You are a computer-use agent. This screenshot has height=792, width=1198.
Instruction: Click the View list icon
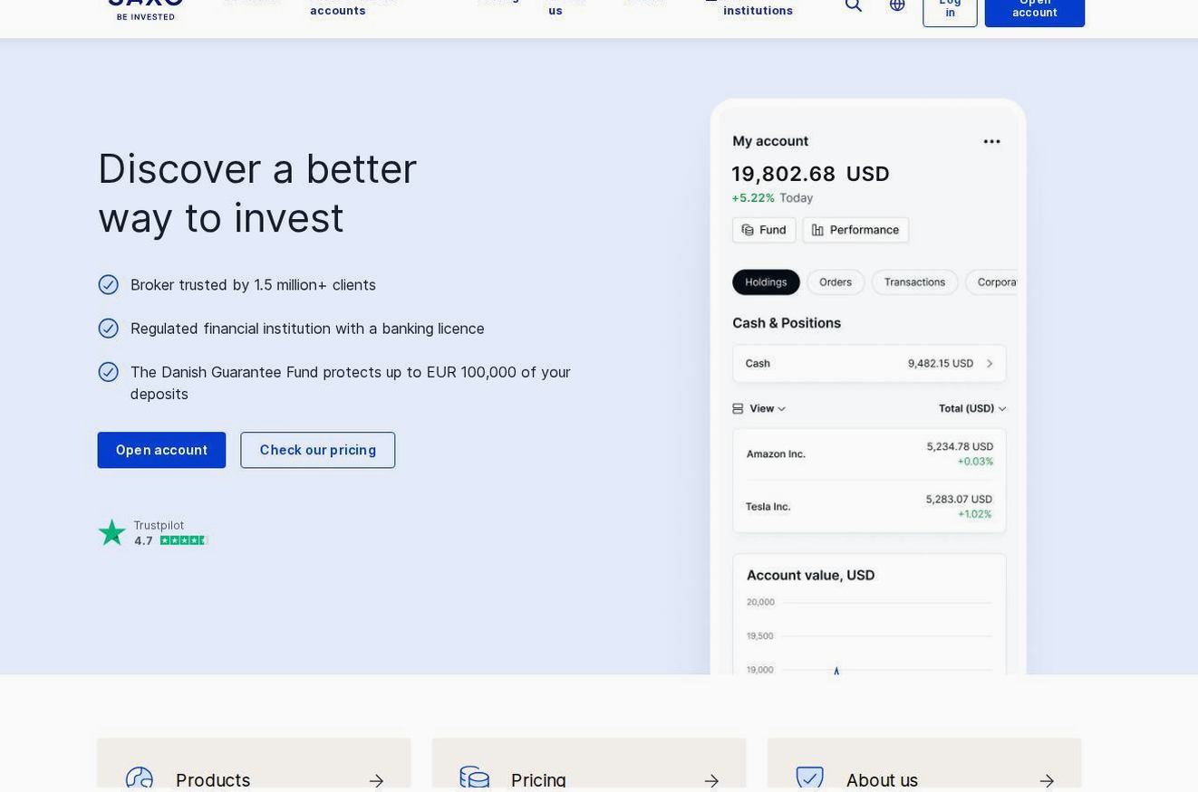pyautogui.click(x=738, y=409)
